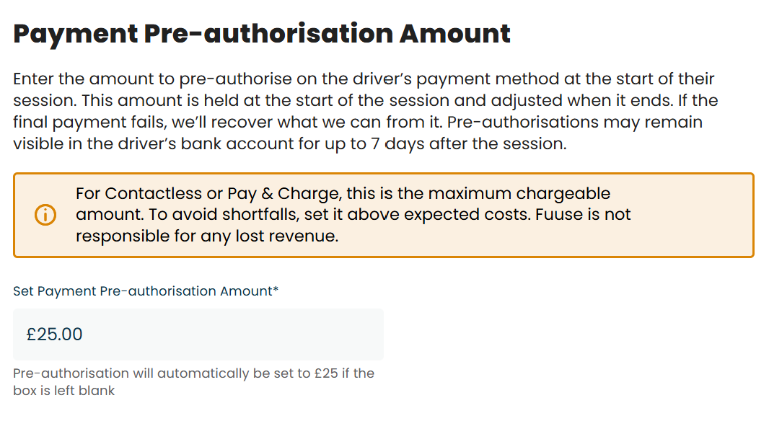This screenshot has width=769, height=421.
Task: Click the helper text below the amount field
Action: (193, 373)
